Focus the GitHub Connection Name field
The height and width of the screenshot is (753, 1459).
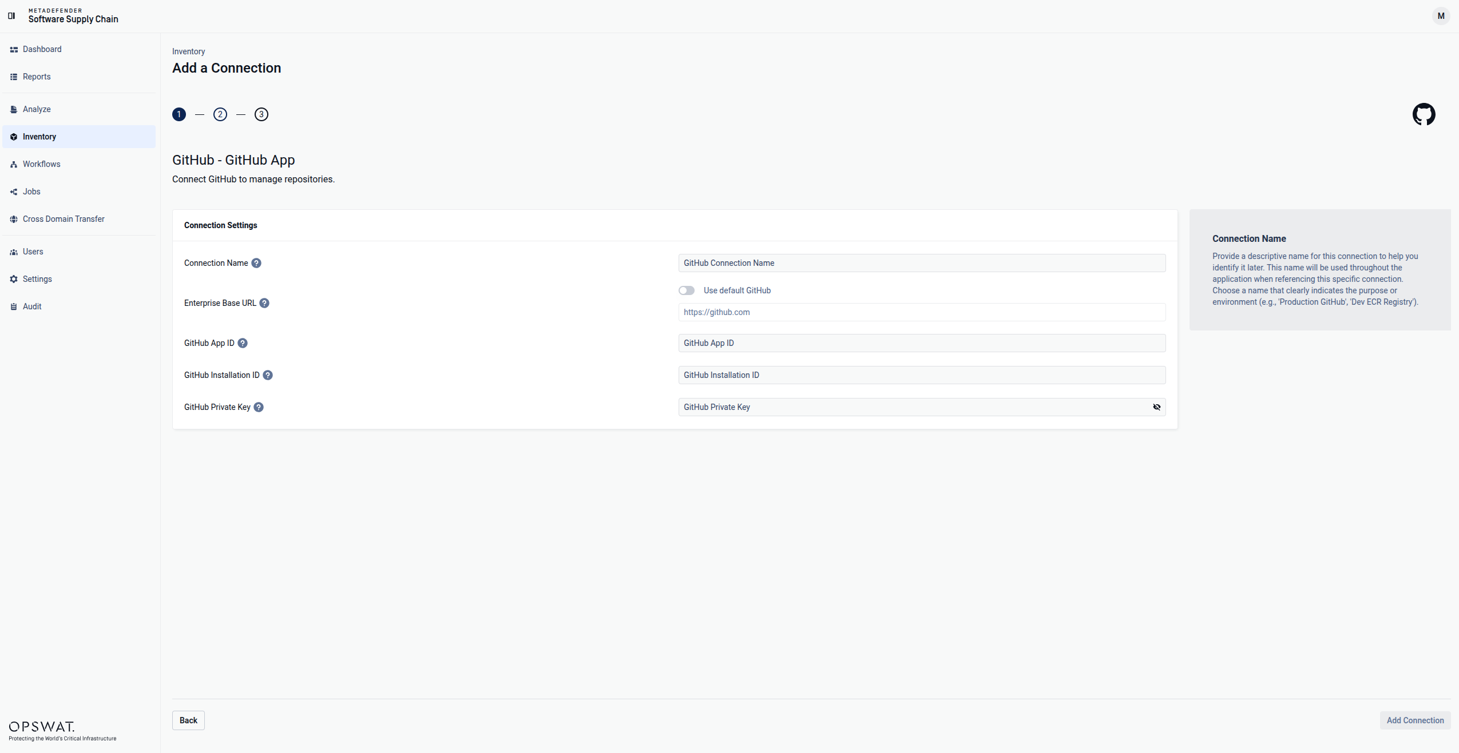[x=922, y=263]
